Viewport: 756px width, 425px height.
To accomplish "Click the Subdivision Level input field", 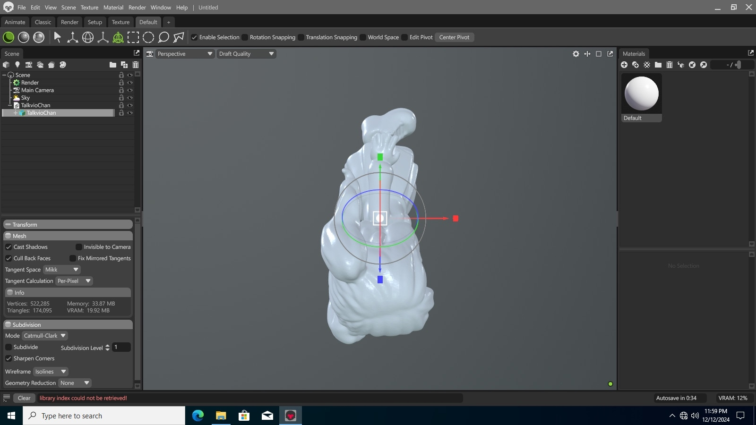I will click(x=121, y=347).
